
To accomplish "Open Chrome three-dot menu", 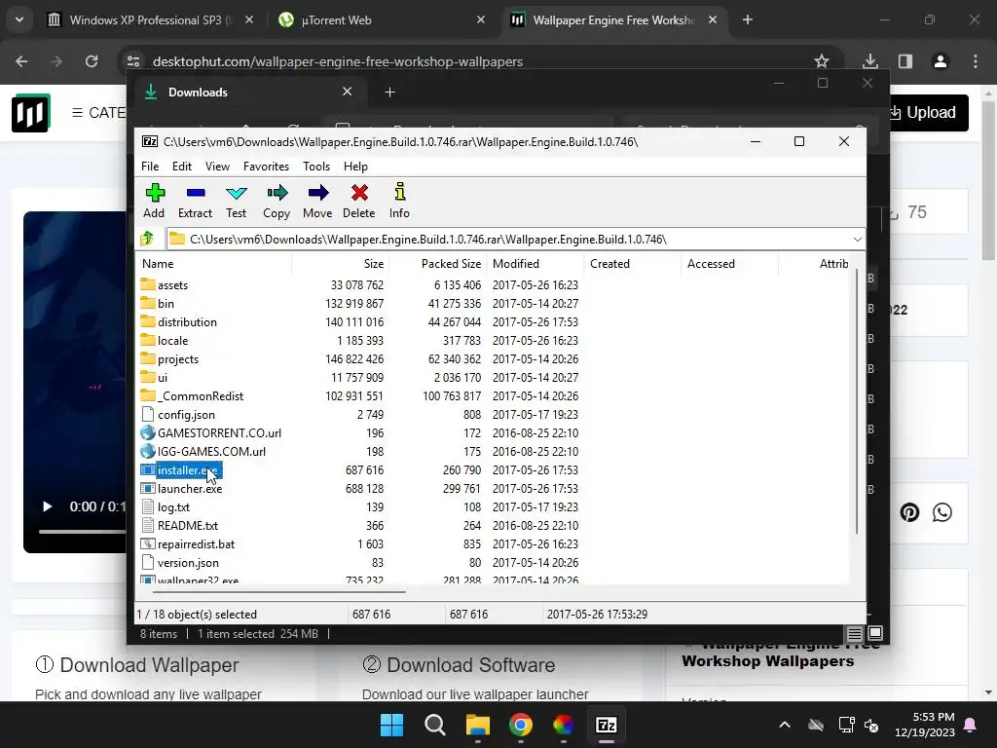I will tap(976, 61).
